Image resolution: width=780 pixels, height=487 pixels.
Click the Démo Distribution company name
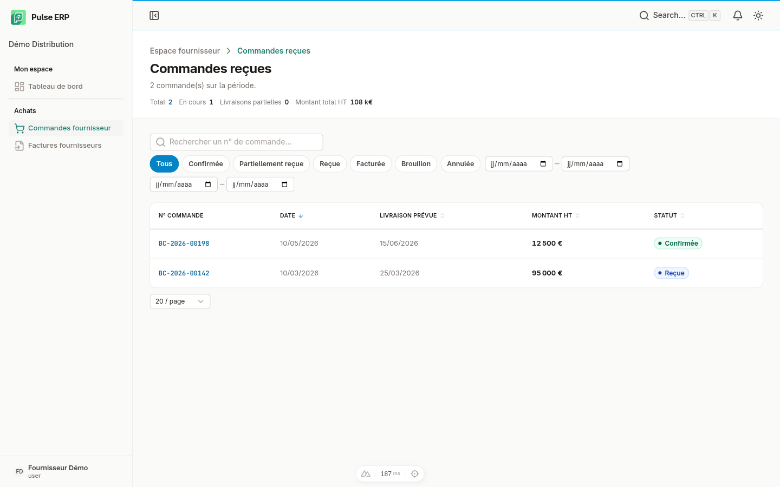[41, 44]
